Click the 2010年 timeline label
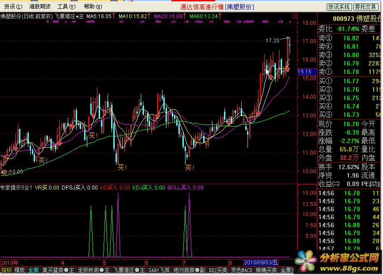This screenshot has width=383, height=275. coord(10,263)
